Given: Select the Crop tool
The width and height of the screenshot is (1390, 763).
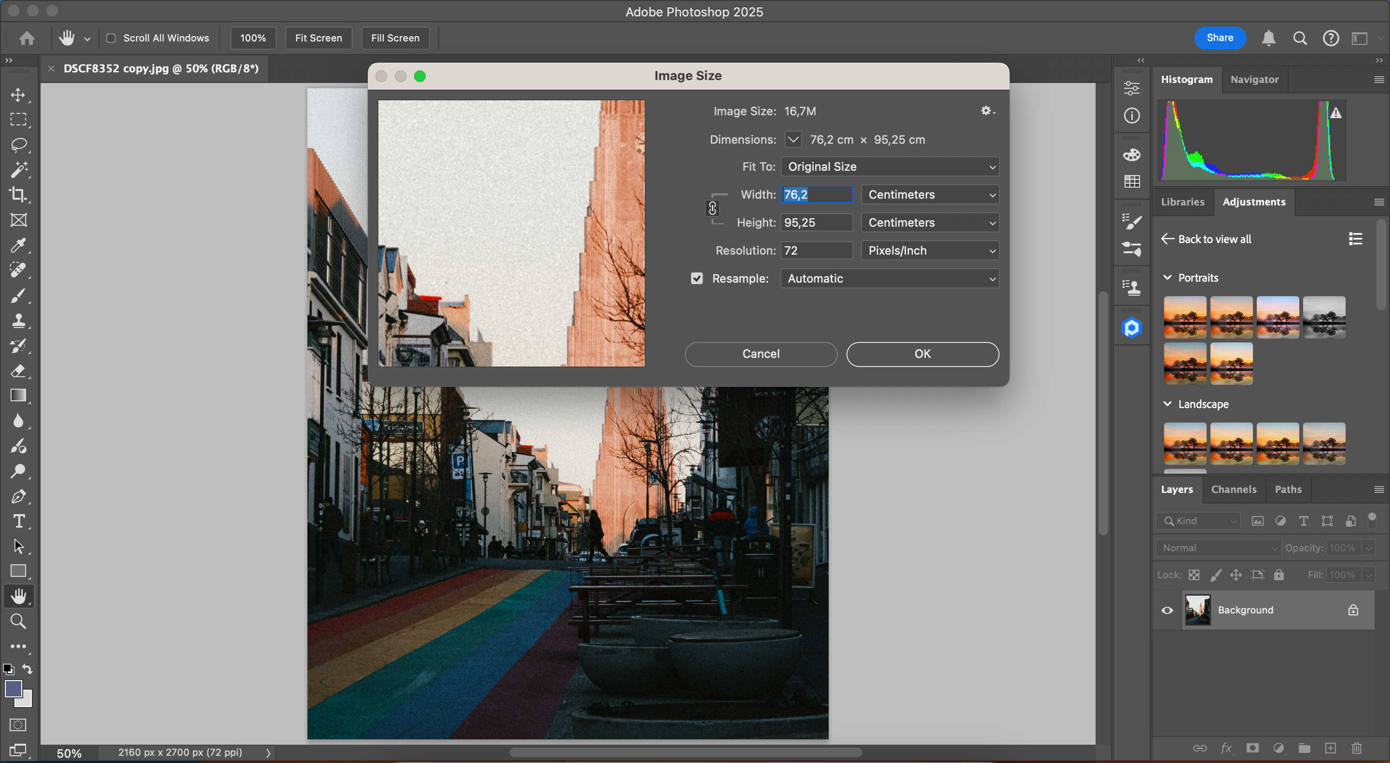Looking at the screenshot, I should (x=18, y=193).
